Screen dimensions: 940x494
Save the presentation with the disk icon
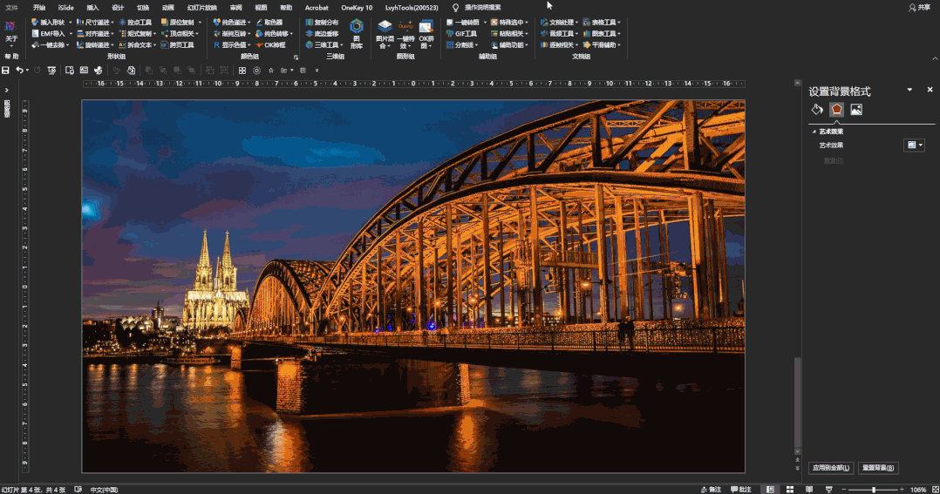point(6,70)
